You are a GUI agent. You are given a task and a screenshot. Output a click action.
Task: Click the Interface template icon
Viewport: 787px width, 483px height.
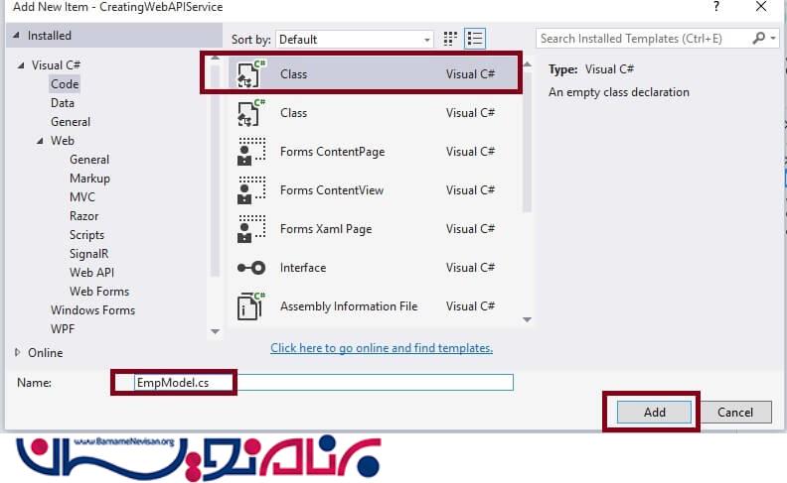click(x=251, y=268)
